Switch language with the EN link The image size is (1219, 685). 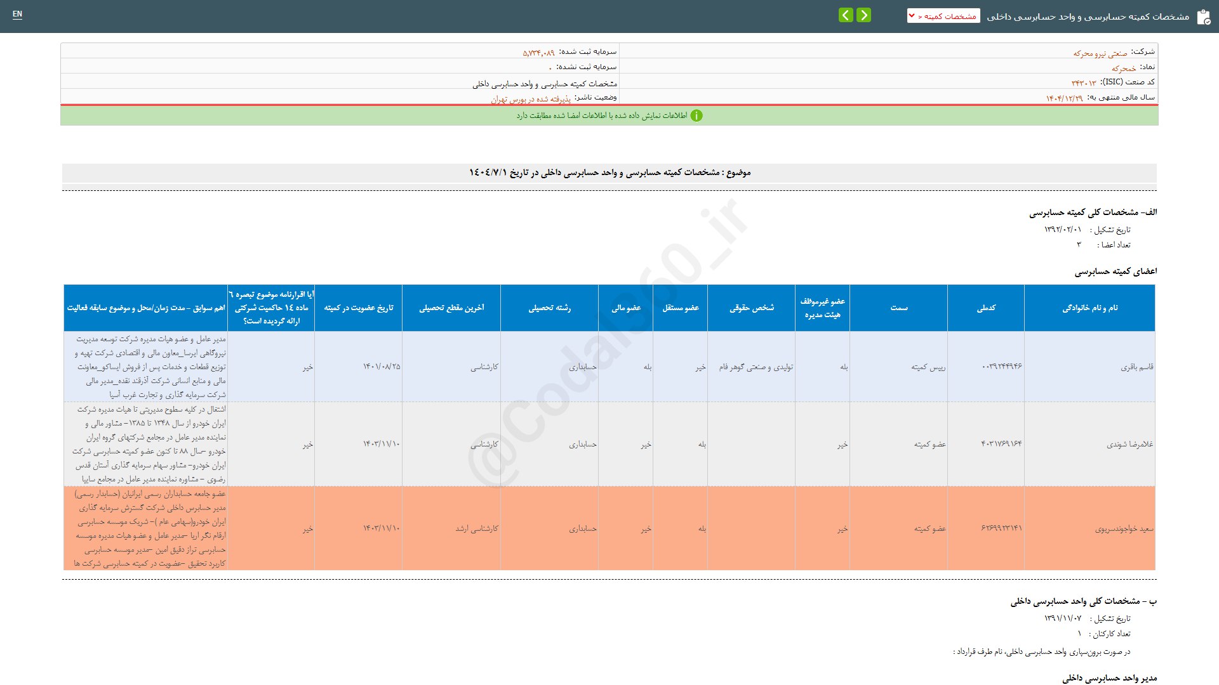pyautogui.click(x=17, y=14)
